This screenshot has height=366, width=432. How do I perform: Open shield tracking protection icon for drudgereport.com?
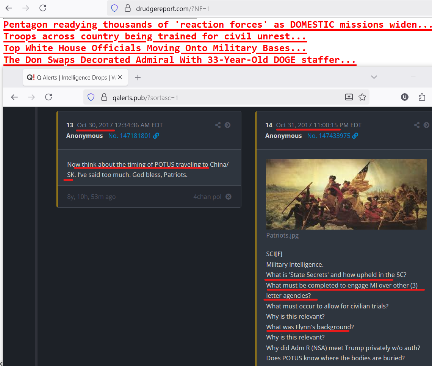tap(114, 8)
